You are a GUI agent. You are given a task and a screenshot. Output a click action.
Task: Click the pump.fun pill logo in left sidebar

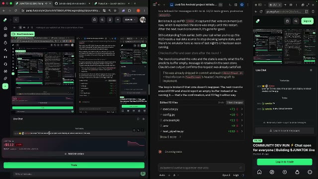pyautogui.click(x=5, y=20)
